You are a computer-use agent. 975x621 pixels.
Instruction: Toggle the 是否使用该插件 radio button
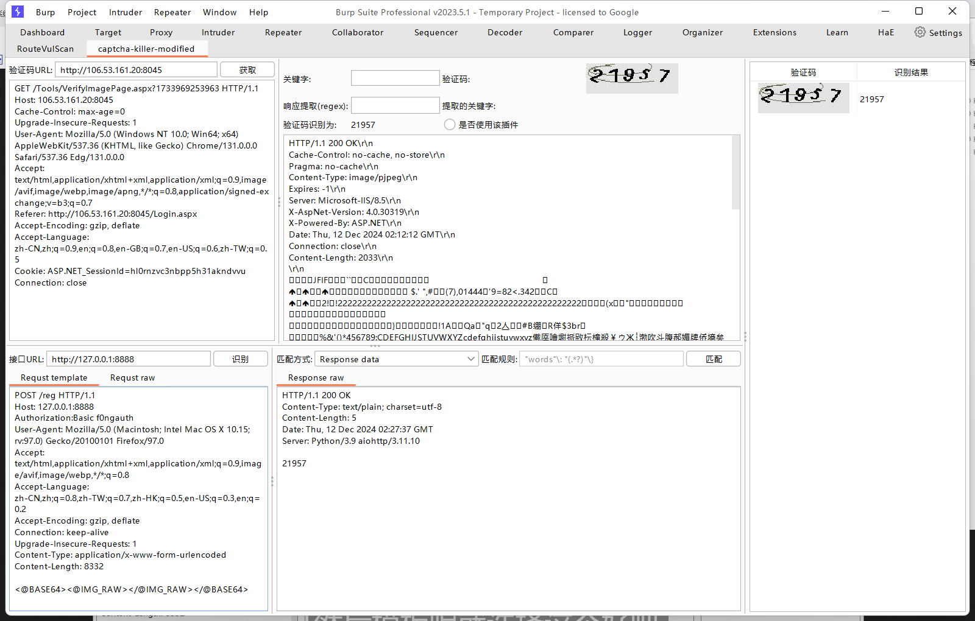pos(450,125)
